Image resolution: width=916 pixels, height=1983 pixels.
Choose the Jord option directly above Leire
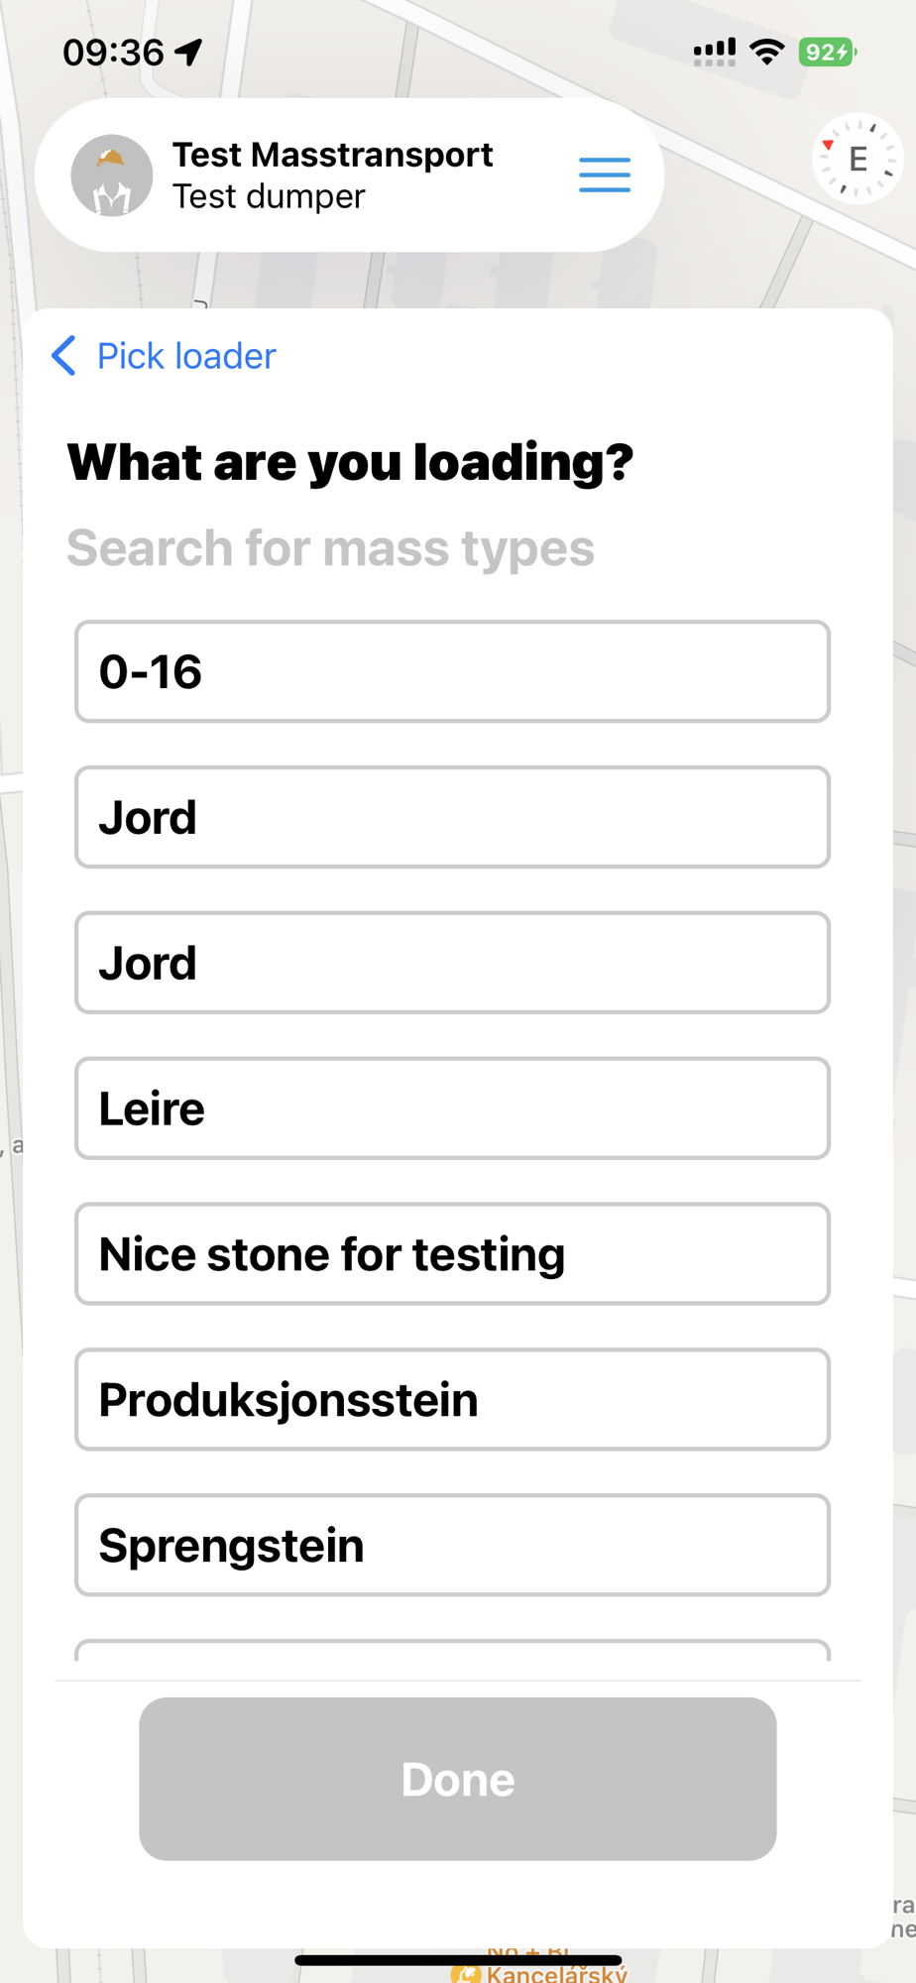[x=452, y=963]
